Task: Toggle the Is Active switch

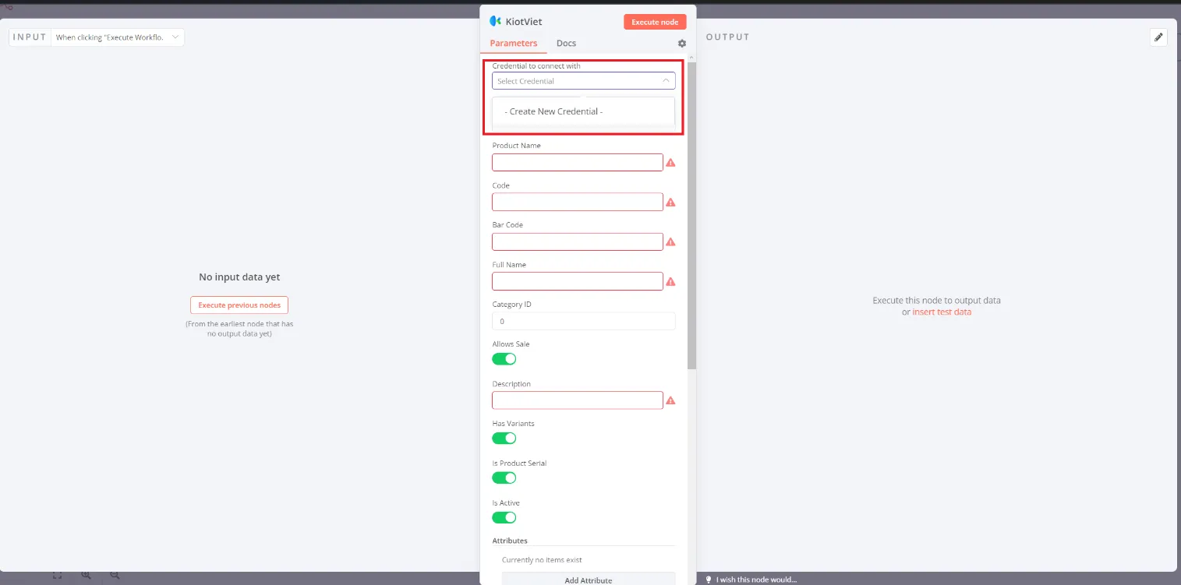Action: tap(504, 517)
